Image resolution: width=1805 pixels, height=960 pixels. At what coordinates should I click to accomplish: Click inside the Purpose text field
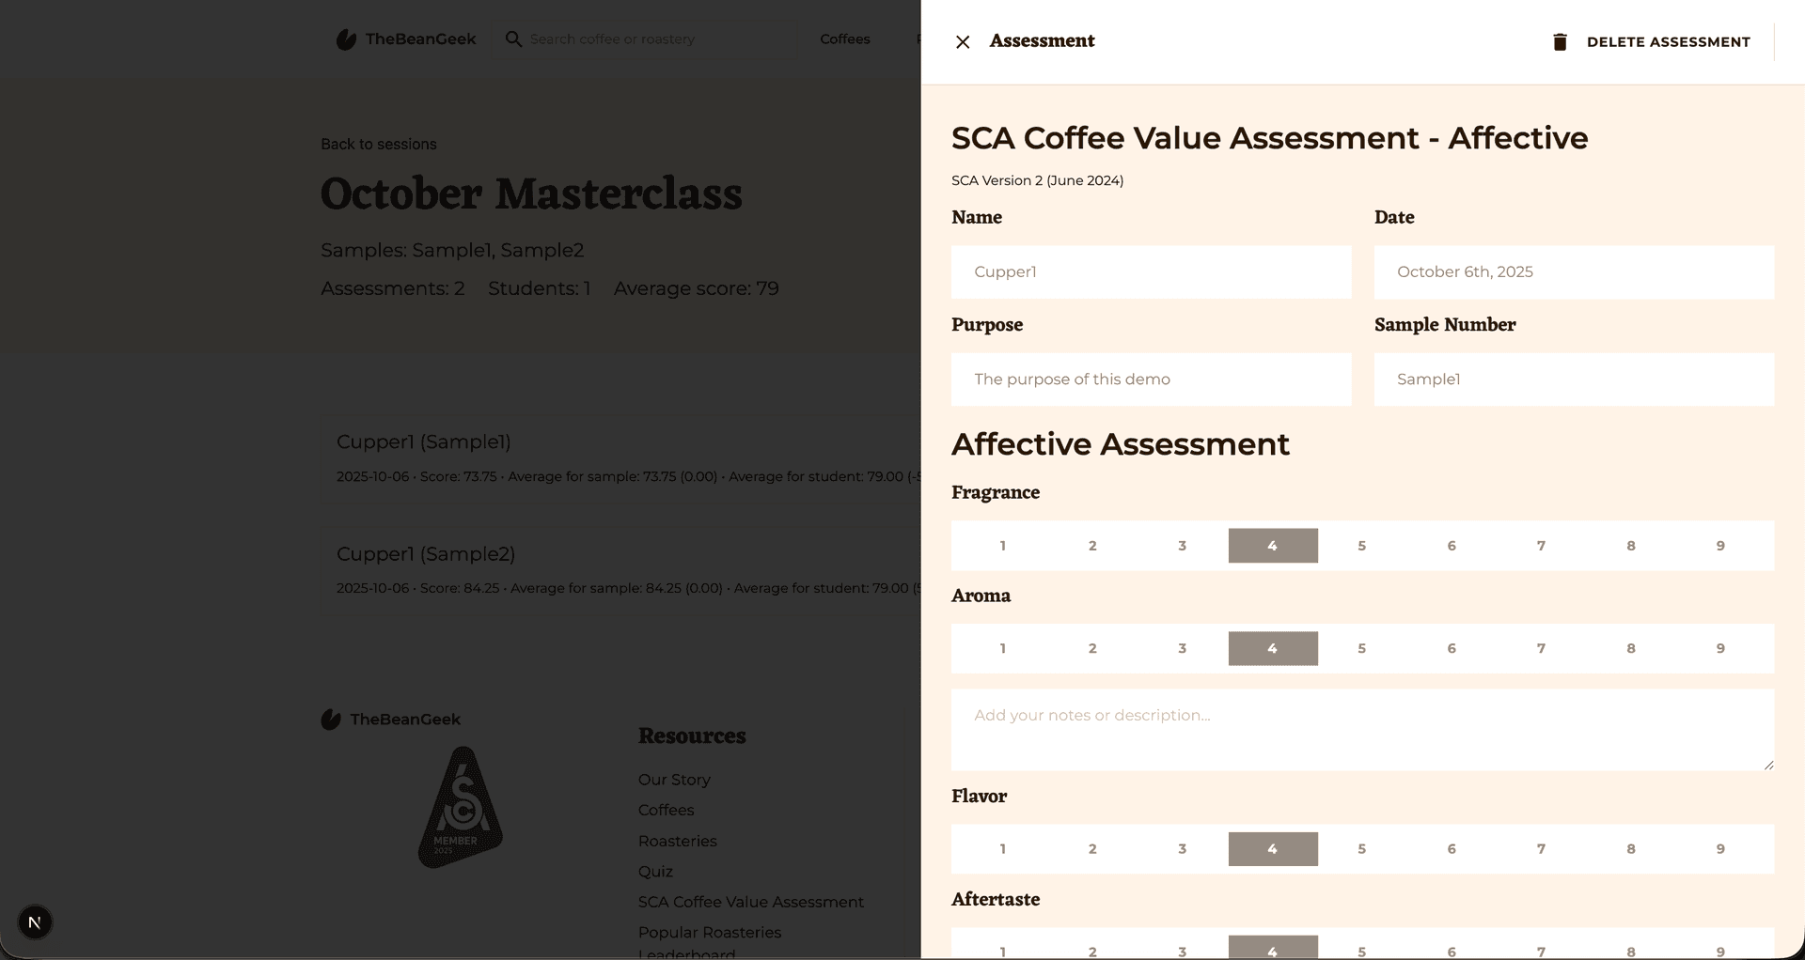click(1151, 379)
